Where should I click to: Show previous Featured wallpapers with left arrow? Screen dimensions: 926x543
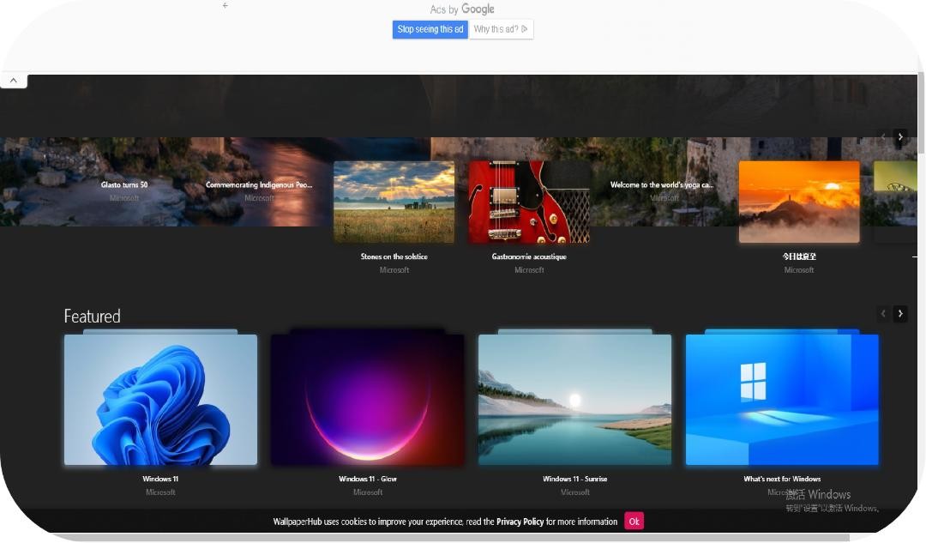[x=883, y=314]
